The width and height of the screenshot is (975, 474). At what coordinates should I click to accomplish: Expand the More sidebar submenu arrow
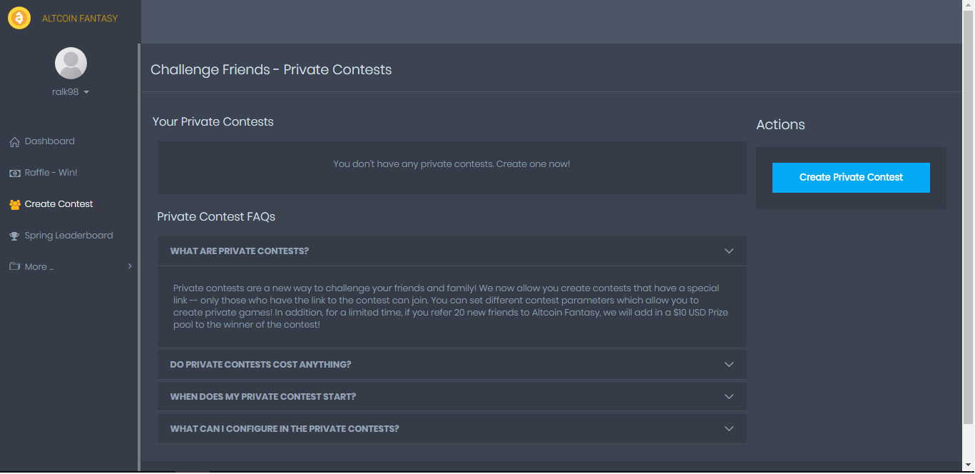[x=130, y=266]
